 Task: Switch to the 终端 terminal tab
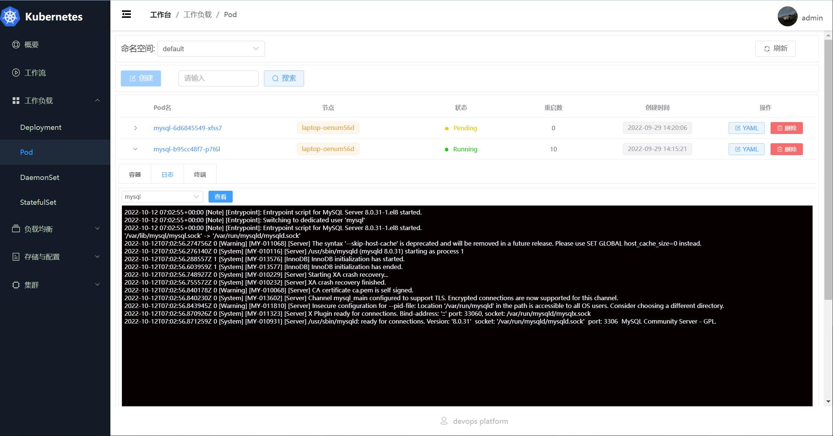pyautogui.click(x=200, y=174)
